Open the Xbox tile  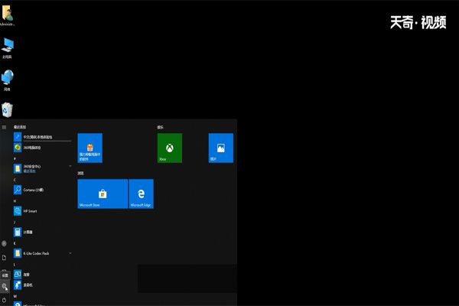point(170,148)
